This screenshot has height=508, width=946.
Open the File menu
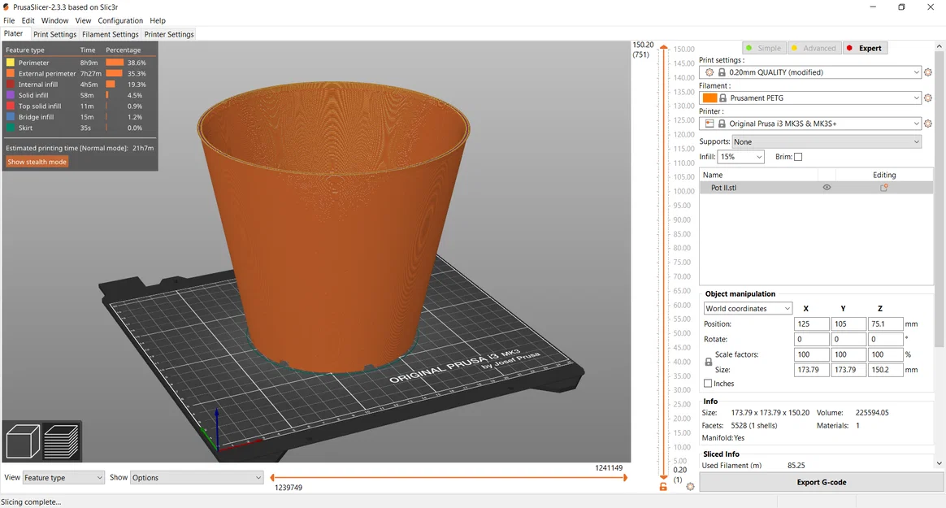9,20
